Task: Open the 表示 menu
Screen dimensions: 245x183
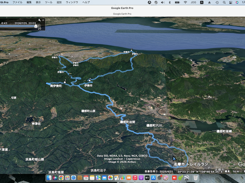Action: pos(38,2)
